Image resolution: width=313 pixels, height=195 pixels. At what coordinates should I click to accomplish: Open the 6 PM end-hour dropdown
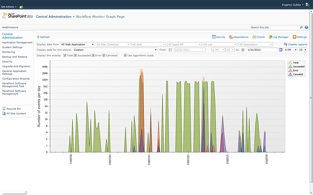pos(291,50)
